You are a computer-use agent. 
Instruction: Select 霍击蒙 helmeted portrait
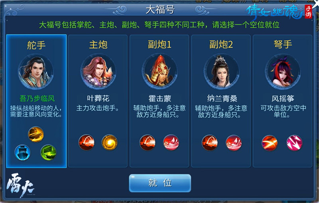[160, 72]
